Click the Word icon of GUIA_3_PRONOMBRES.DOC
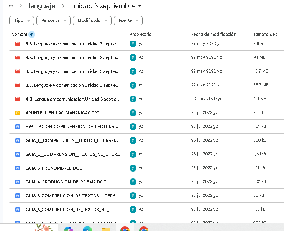 (x=18, y=168)
